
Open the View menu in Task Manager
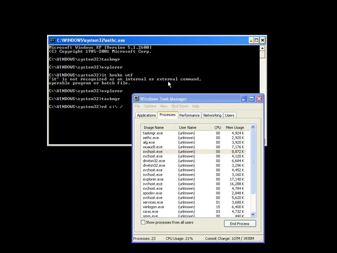tap(164, 106)
